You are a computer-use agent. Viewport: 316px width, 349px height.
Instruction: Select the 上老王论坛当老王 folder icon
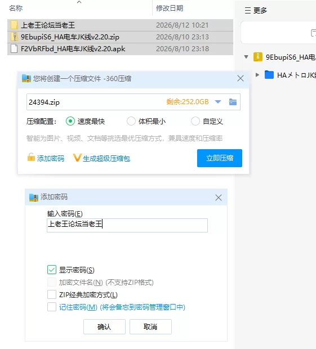pos(15,25)
